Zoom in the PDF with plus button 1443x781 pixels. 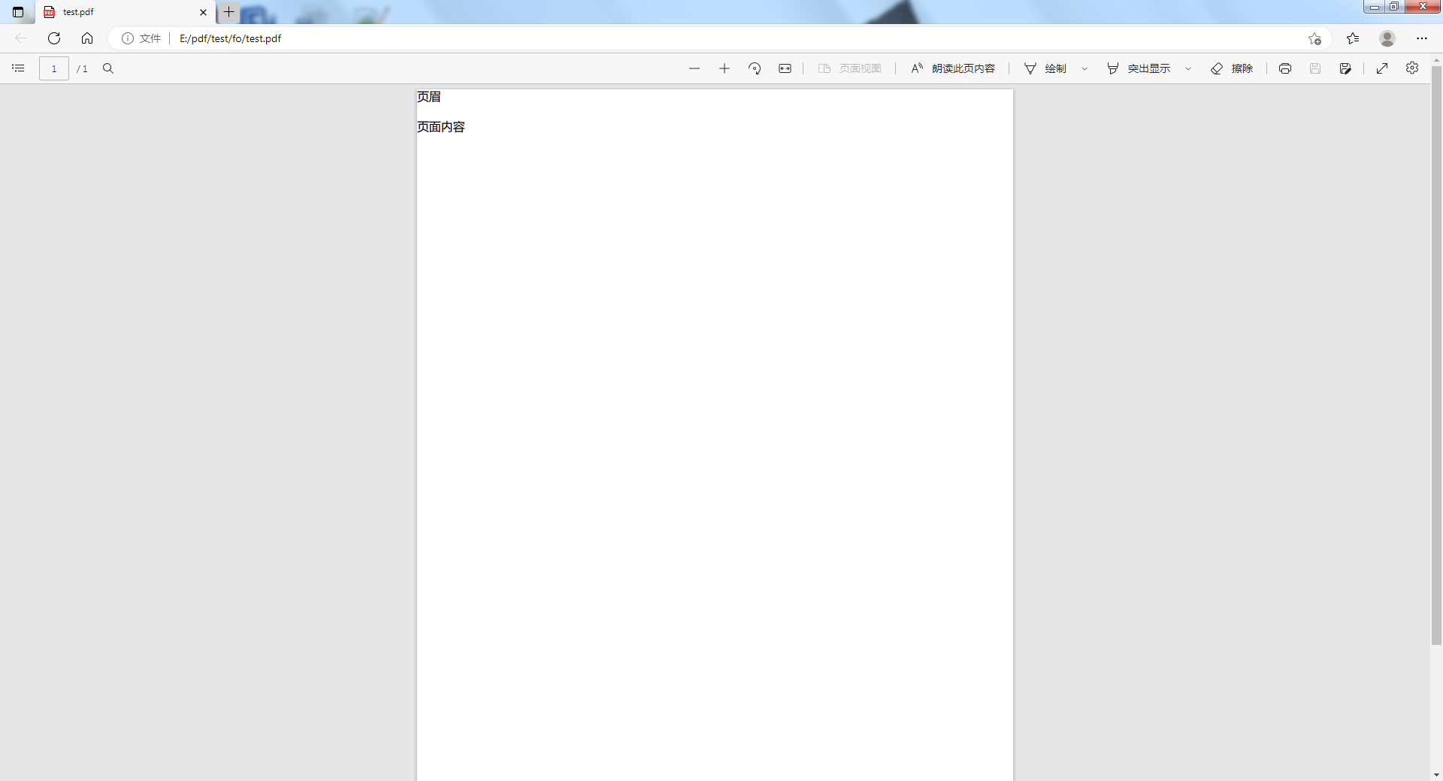[x=724, y=68]
